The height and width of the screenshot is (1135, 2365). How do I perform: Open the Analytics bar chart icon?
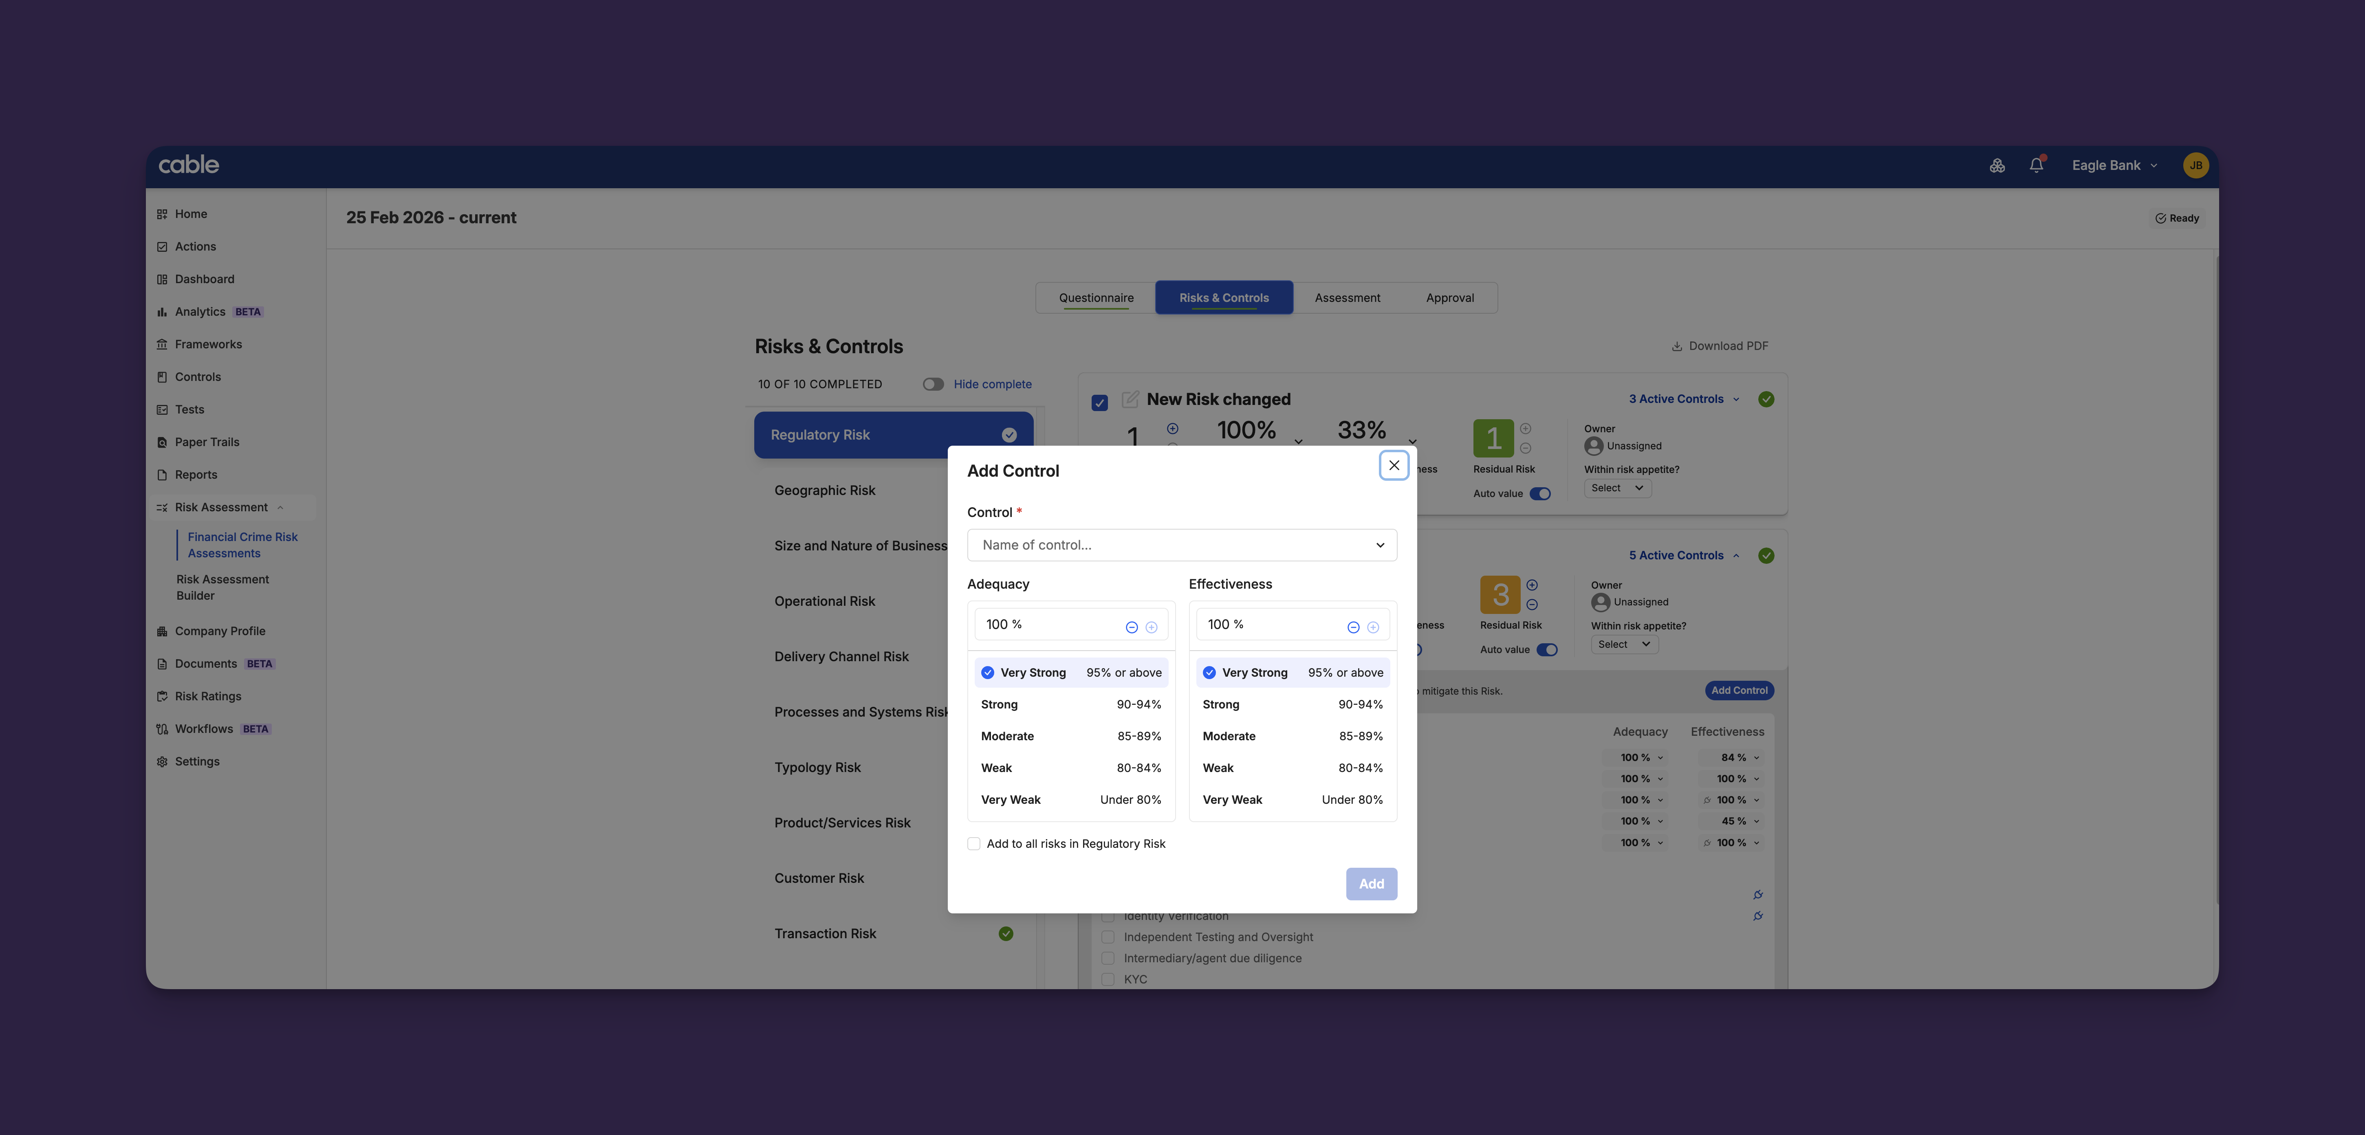pyautogui.click(x=163, y=312)
